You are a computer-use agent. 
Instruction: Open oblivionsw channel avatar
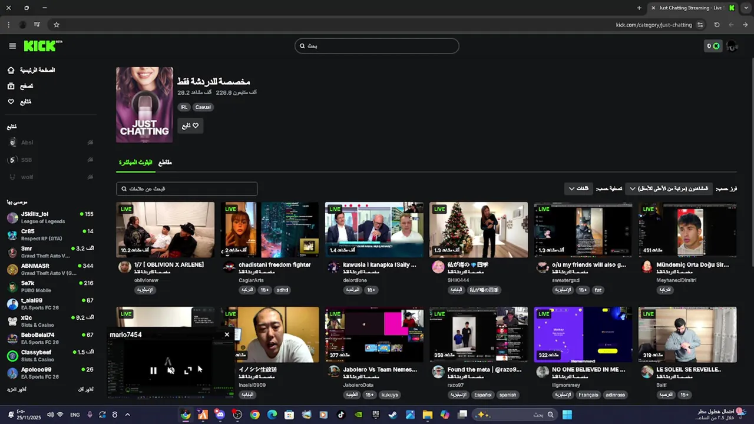coord(124,267)
